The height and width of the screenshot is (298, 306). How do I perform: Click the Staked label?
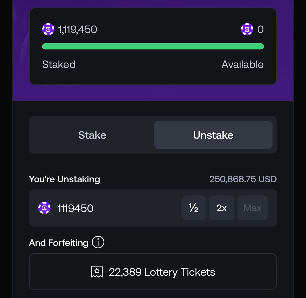59,64
